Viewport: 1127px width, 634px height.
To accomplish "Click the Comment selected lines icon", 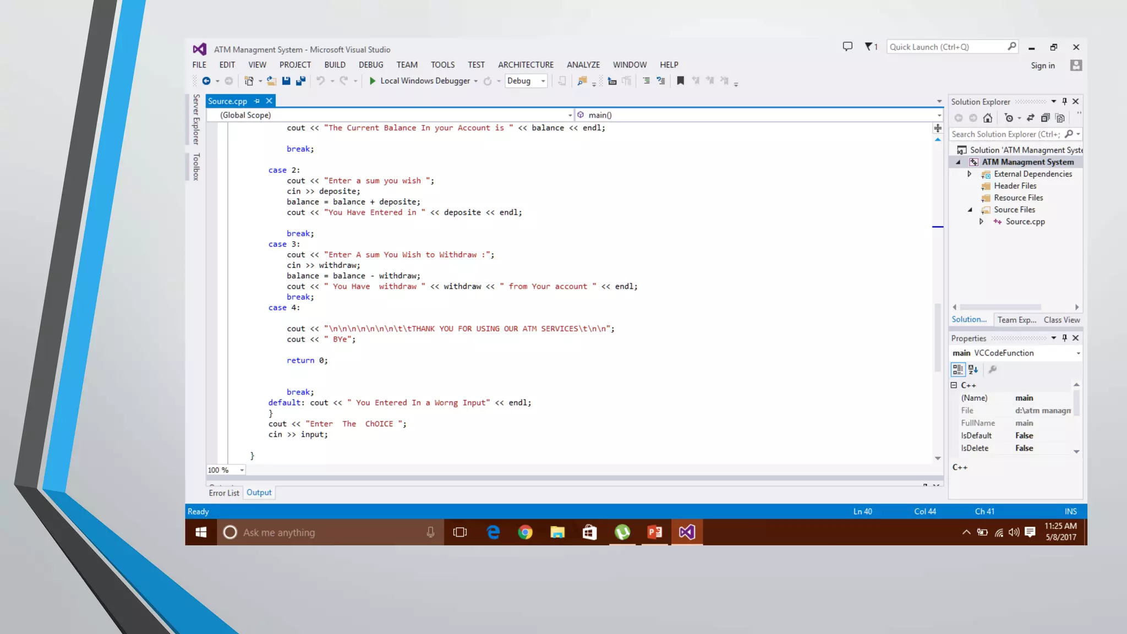I will 646,81.
